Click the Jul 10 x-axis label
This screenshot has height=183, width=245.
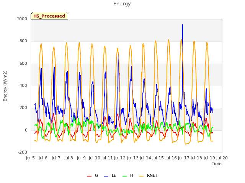tap(95, 158)
